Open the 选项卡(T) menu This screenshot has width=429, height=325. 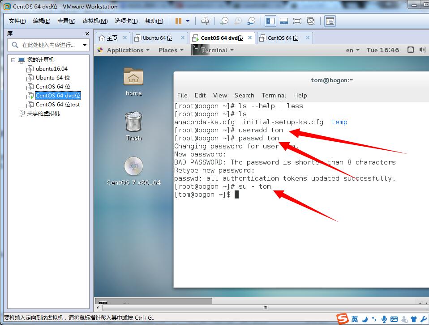[x=126, y=21]
